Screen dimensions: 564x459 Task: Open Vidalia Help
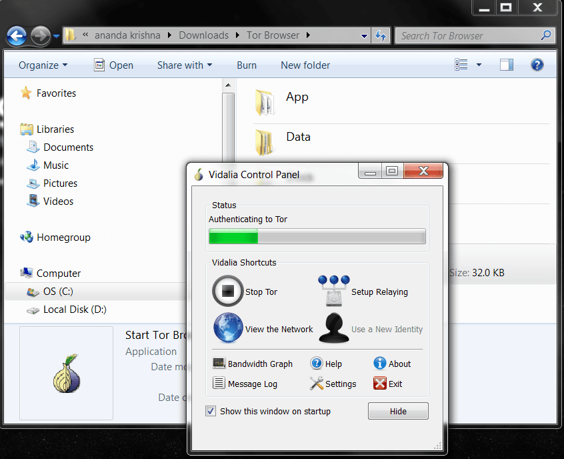click(x=326, y=364)
